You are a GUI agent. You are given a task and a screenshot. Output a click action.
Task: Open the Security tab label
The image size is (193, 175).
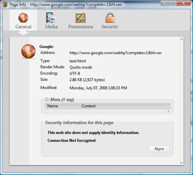[x=110, y=27]
